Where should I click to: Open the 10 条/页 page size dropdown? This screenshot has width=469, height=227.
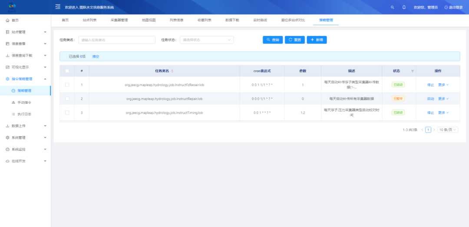pos(448,130)
